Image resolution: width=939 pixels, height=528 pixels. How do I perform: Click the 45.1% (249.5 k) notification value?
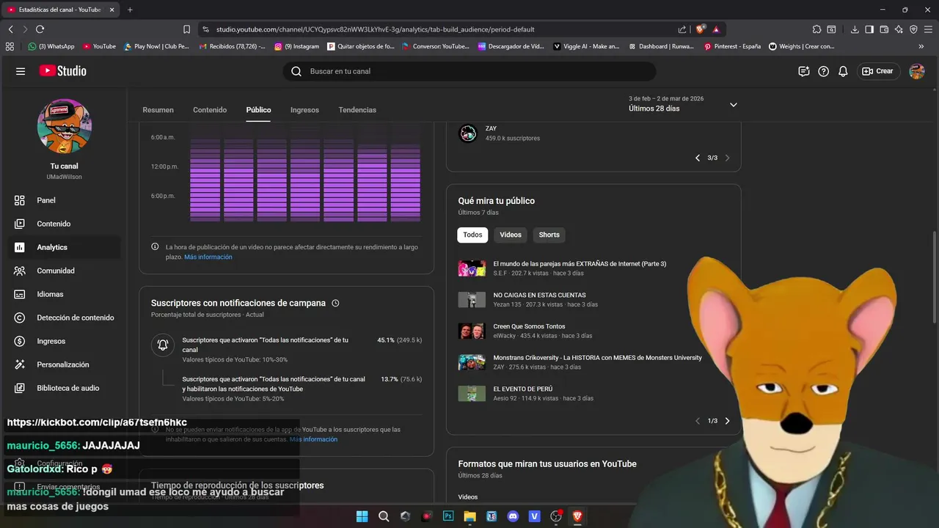pos(399,340)
